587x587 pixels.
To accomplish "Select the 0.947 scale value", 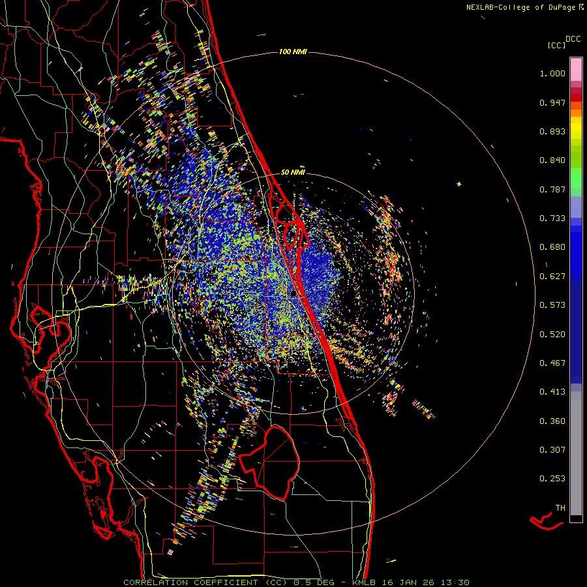I will tap(552, 102).
